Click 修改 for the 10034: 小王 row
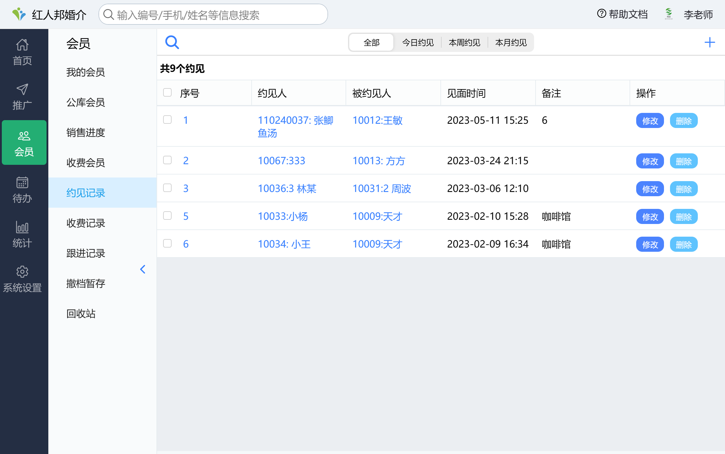 click(x=650, y=244)
